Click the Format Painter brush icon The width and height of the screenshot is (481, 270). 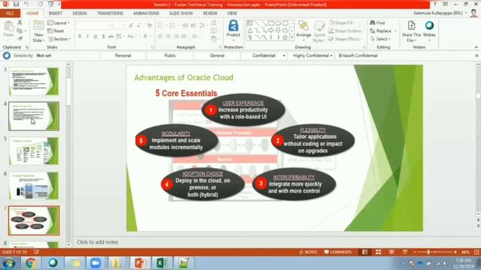click(20, 38)
